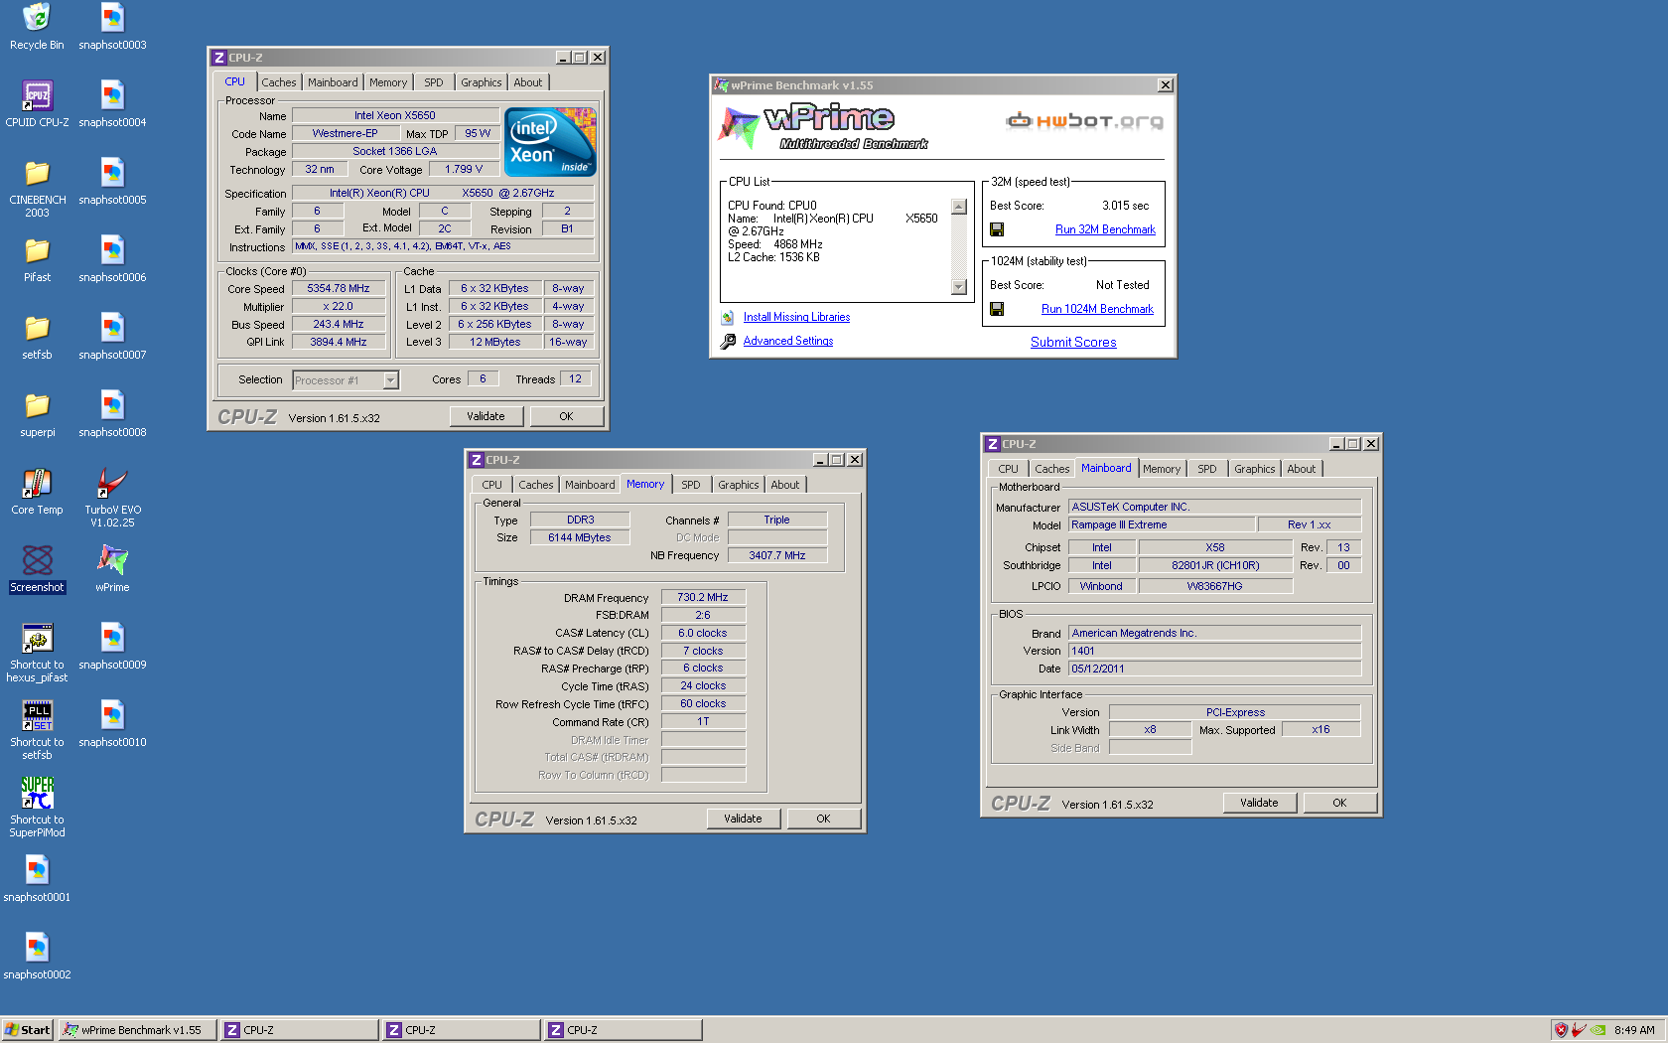Click the save icon beside Run 1024M Benchmark
The height and width of the screenshot is (1043, 1668).
pos(997,309)
